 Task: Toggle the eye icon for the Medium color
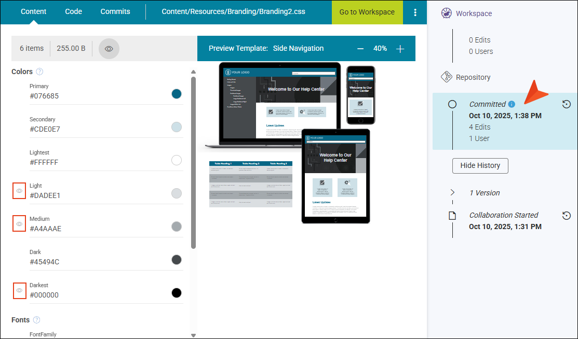point(19,224)
